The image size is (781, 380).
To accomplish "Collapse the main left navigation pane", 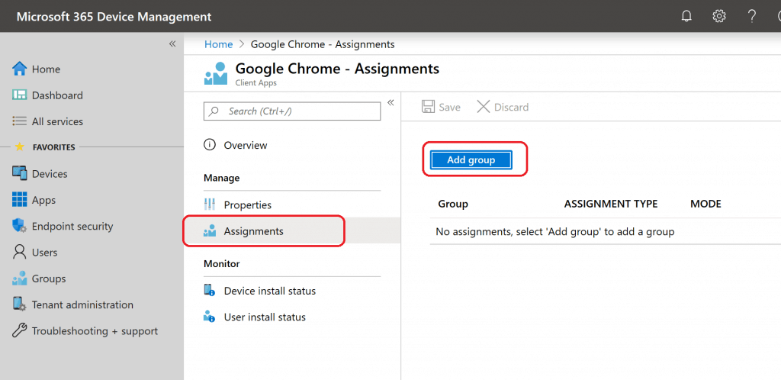I will [x=172, y=43].
